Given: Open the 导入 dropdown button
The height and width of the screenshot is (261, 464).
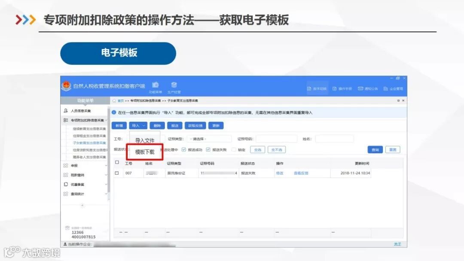Looking at the screenshot, I should 138,126.
